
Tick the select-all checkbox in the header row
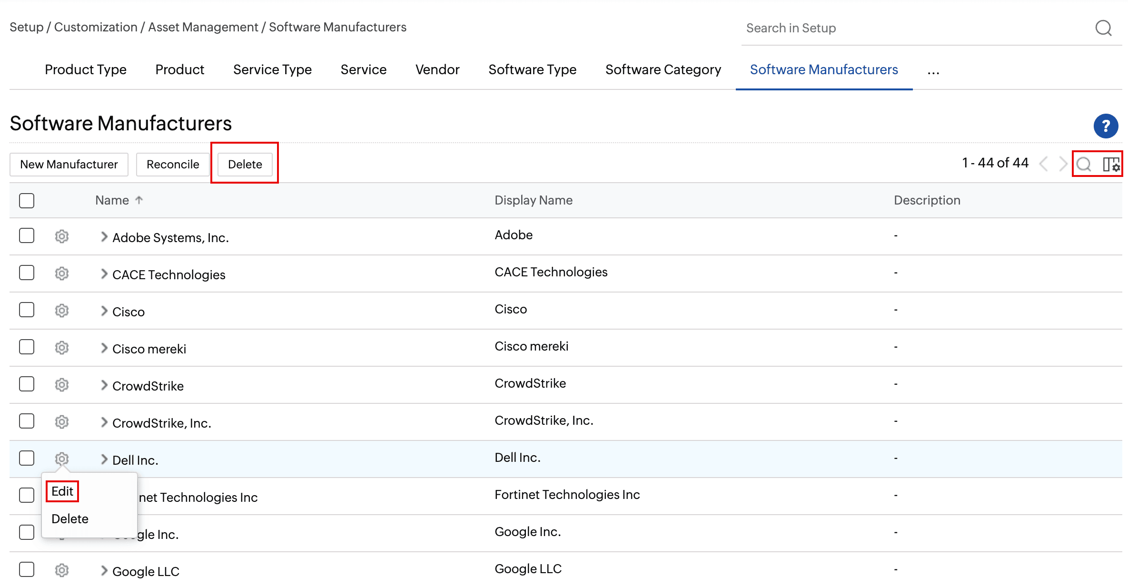(x=26, y=200)
